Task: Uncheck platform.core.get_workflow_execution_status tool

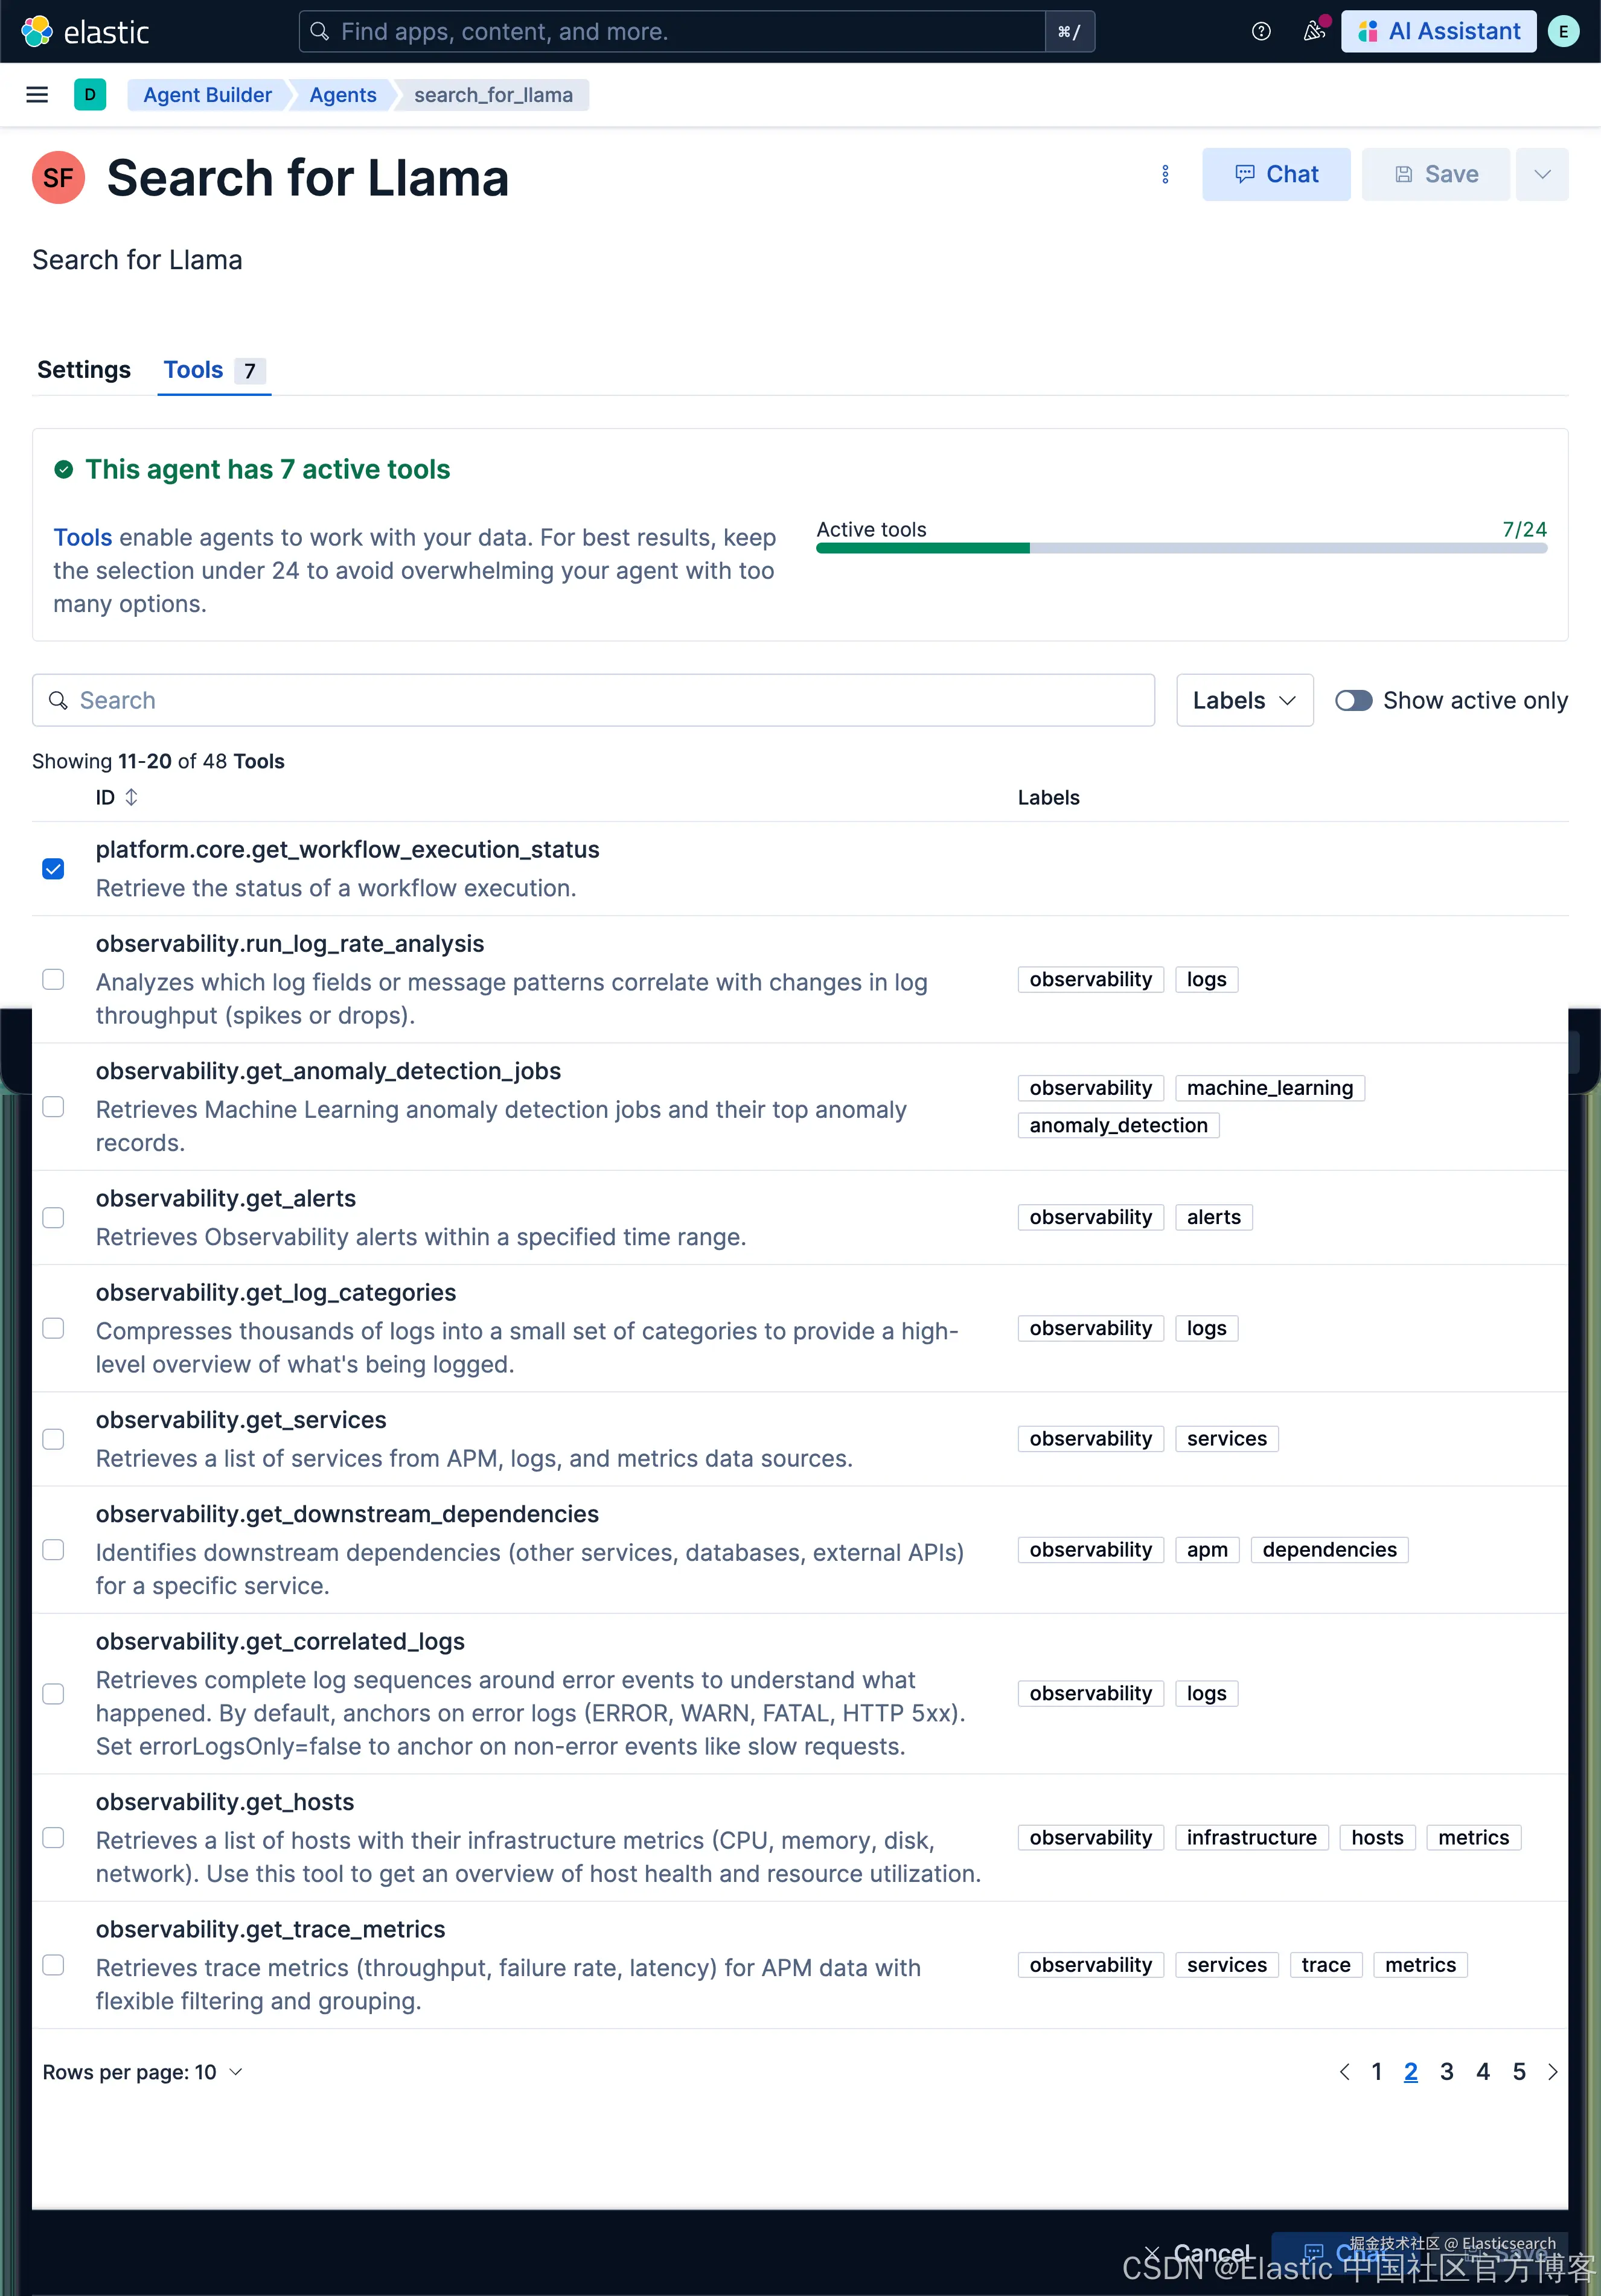Action: [53, 869]
